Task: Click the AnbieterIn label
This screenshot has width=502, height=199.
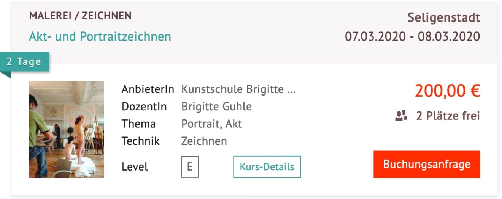Action: [148, 89]
